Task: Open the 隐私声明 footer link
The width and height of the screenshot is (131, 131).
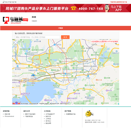Action: 48,123
